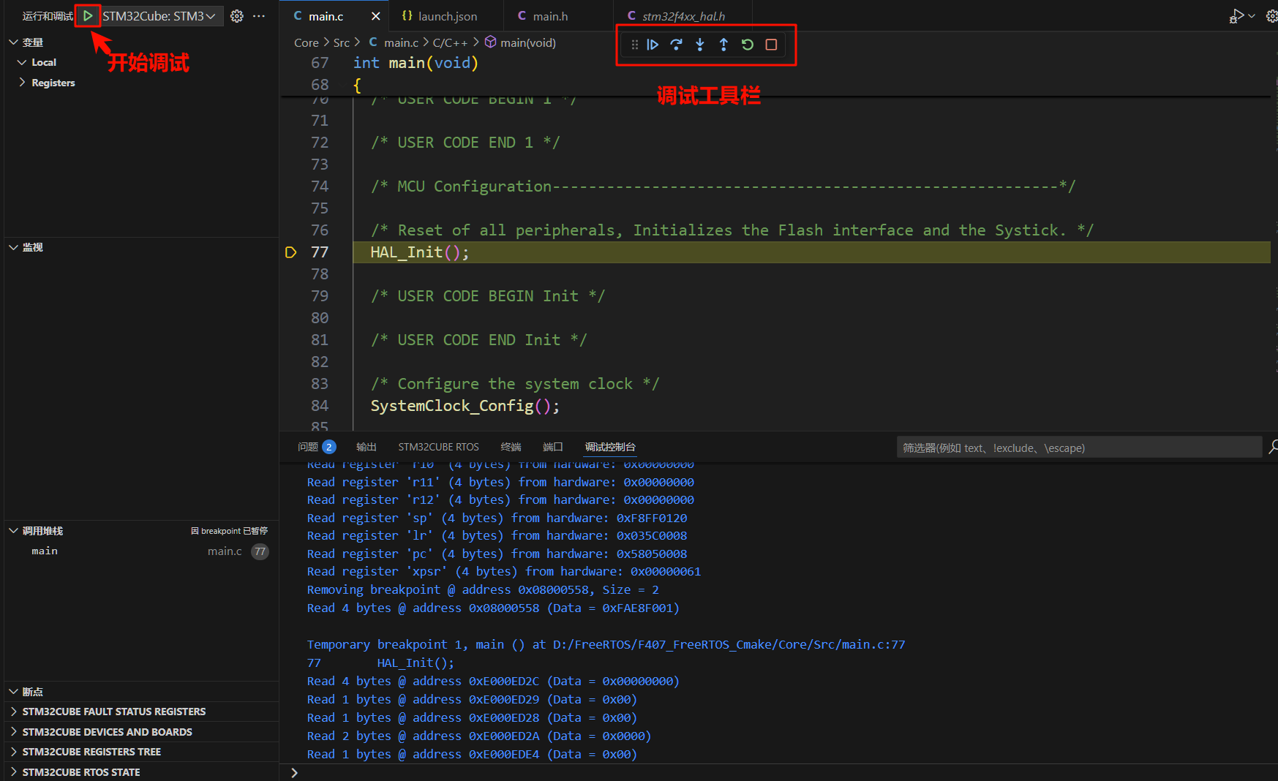1278x781 pixels.
Task: Select the main stack frame in call stack
Action: [x=141, y=551]
